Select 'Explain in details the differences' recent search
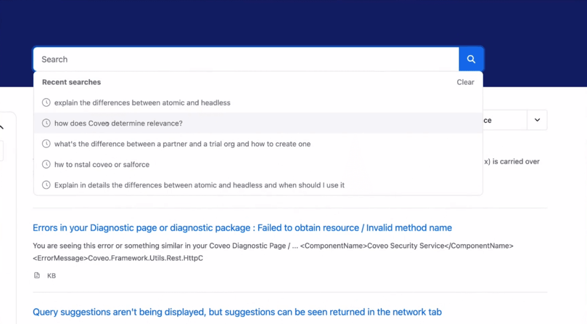 199,185
